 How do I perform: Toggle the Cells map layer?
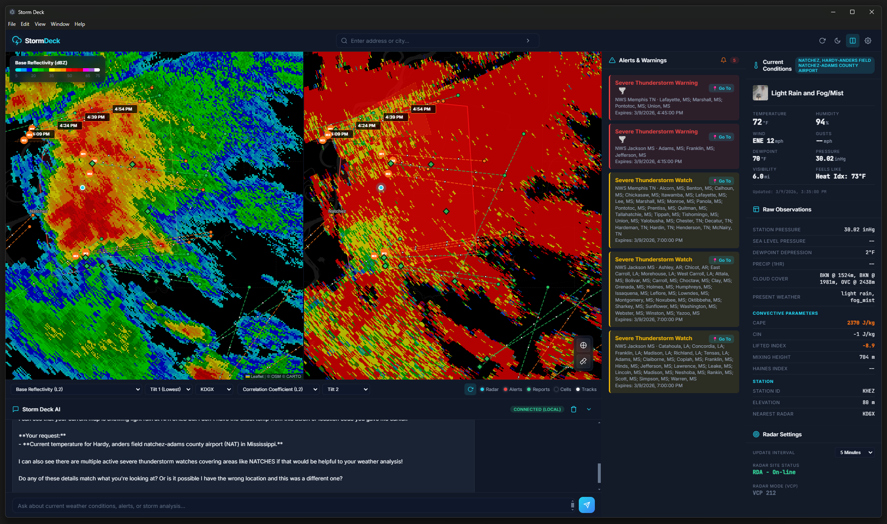click(563, 389)
